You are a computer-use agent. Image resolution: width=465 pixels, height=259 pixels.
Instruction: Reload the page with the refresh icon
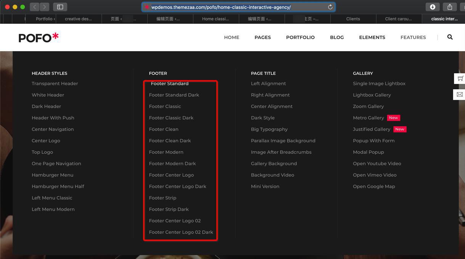pyautogui.click(x=330, y=7)
